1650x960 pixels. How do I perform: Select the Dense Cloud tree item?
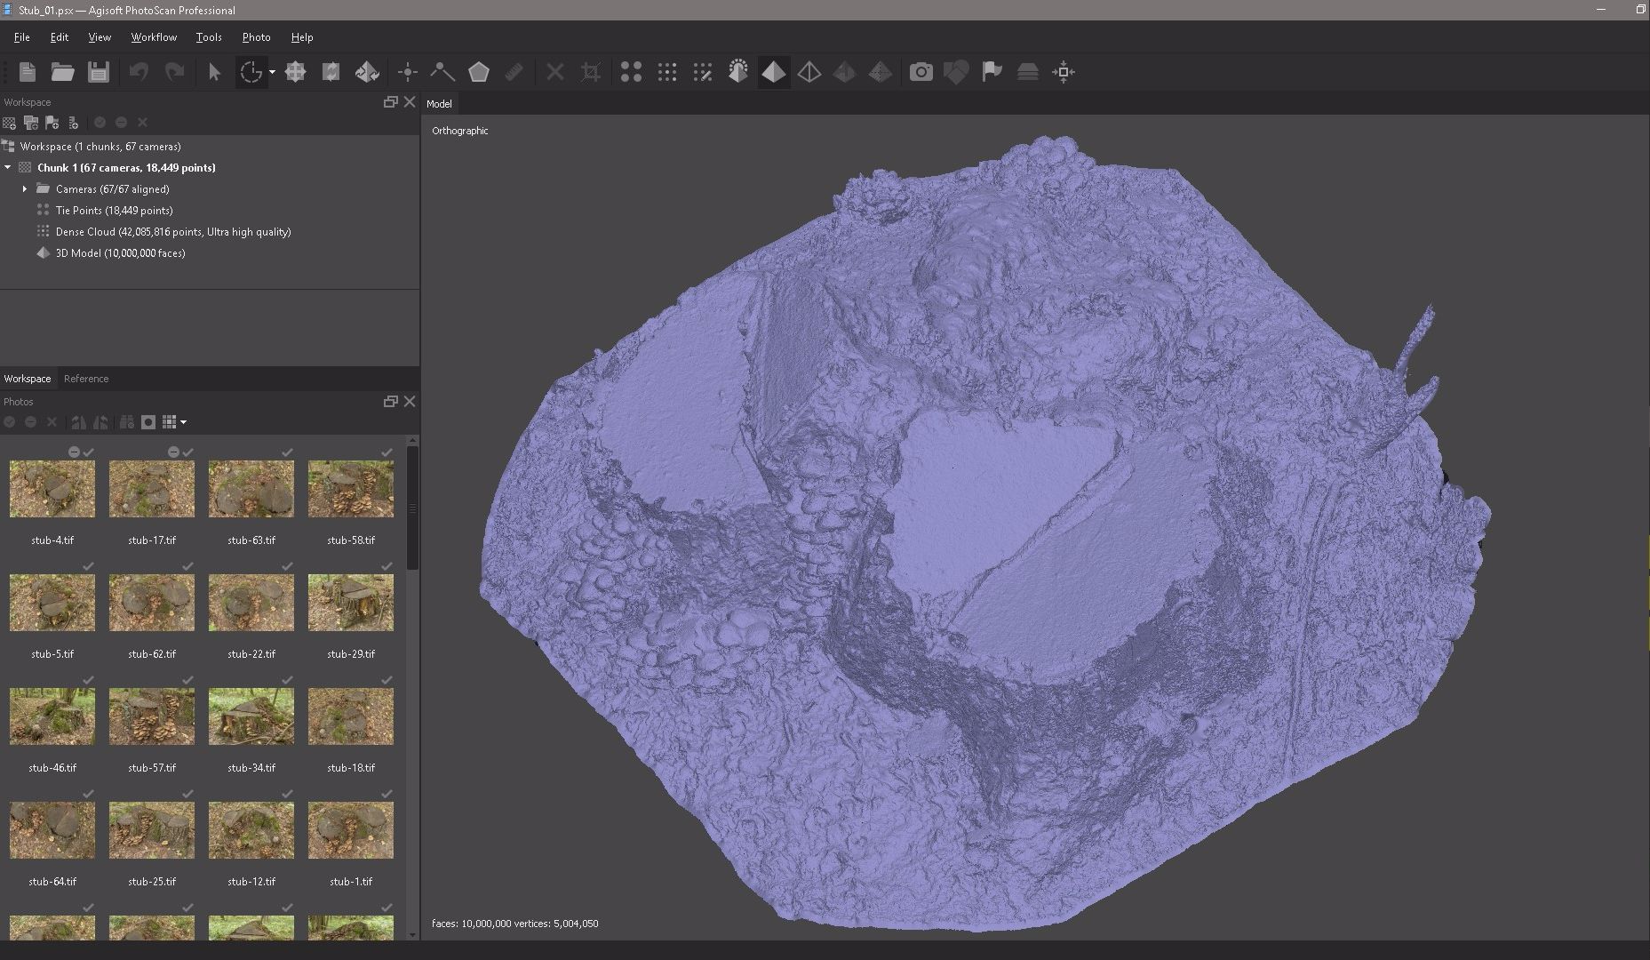(173, 232)
